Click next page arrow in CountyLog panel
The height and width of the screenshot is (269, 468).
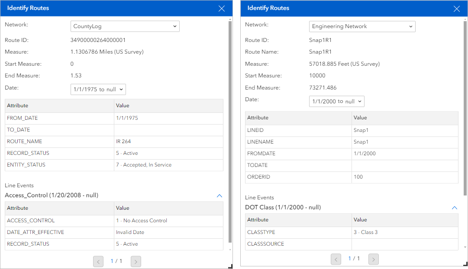(x=135, y=261)
